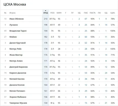Select Владислав Тороп row name
The image size is (118, 106).
point(18,31)
